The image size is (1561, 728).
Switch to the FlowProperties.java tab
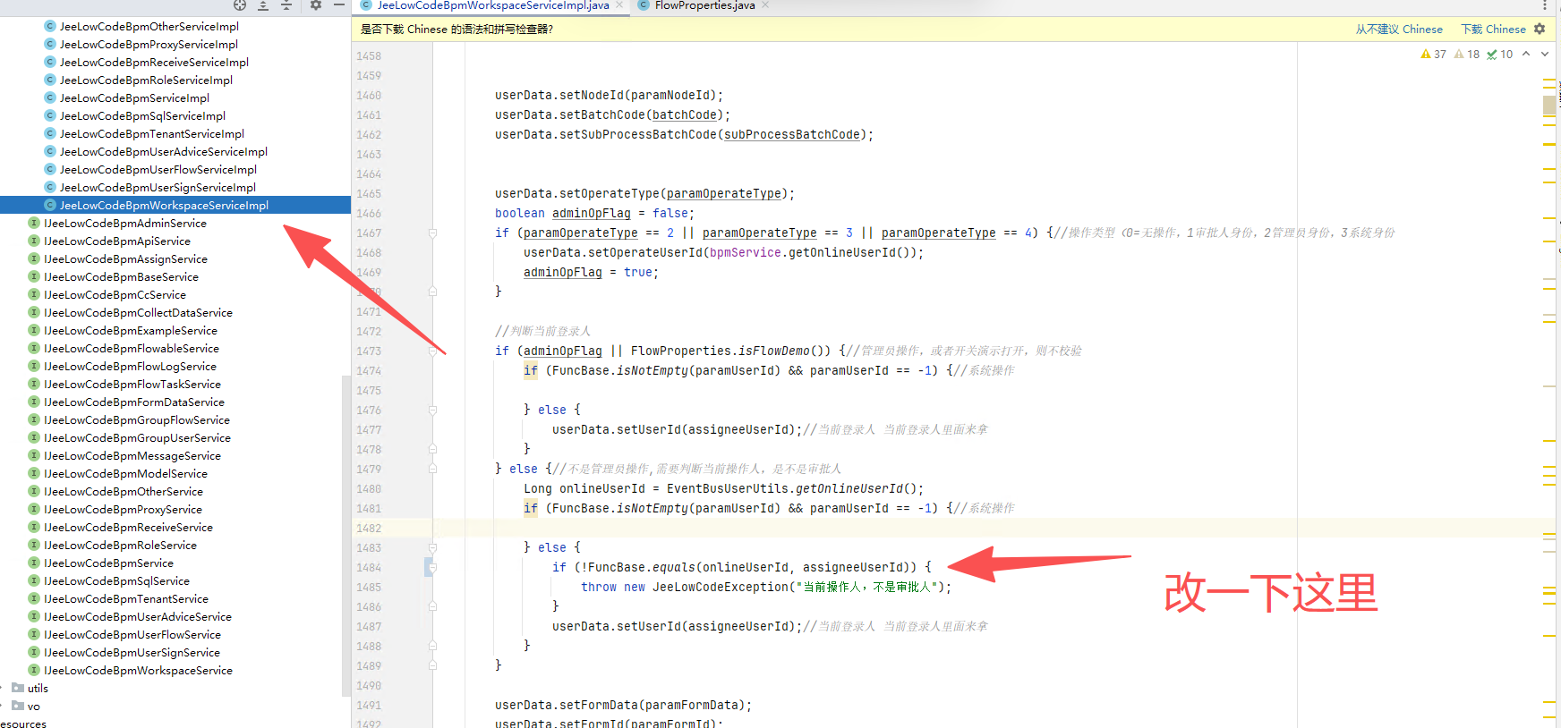tap(704, 5)
